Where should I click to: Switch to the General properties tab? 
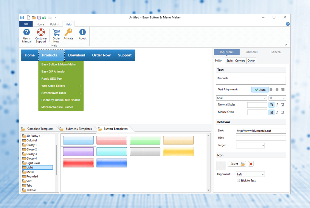click(276, 52)
